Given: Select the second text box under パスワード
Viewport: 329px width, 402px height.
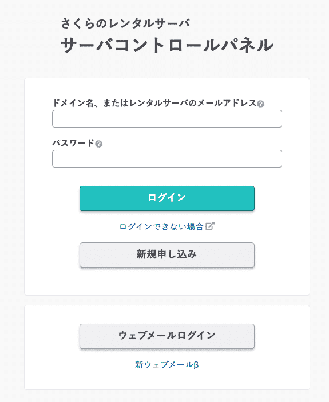Looking at the screenshot, I should click(x=167, y=159).
